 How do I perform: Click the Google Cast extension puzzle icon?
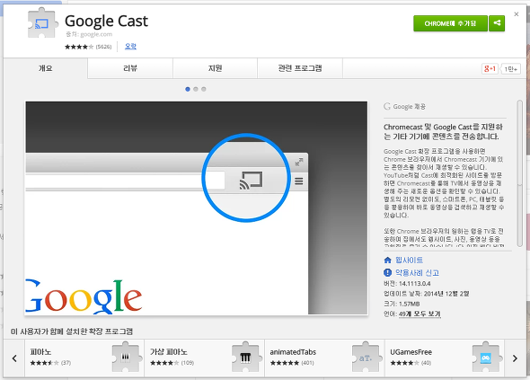click(x=42, y=22)
